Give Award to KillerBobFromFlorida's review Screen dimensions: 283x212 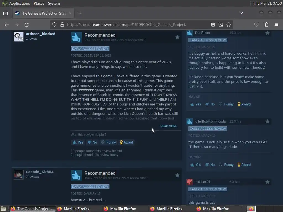pyautogui.click(x=244, y=165)
